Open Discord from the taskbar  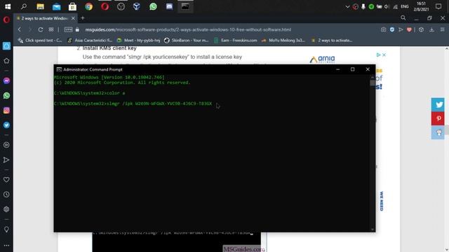(x=169, y=6)
